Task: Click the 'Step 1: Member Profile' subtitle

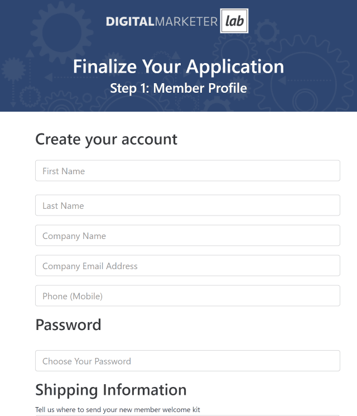Action: point(178,88)
